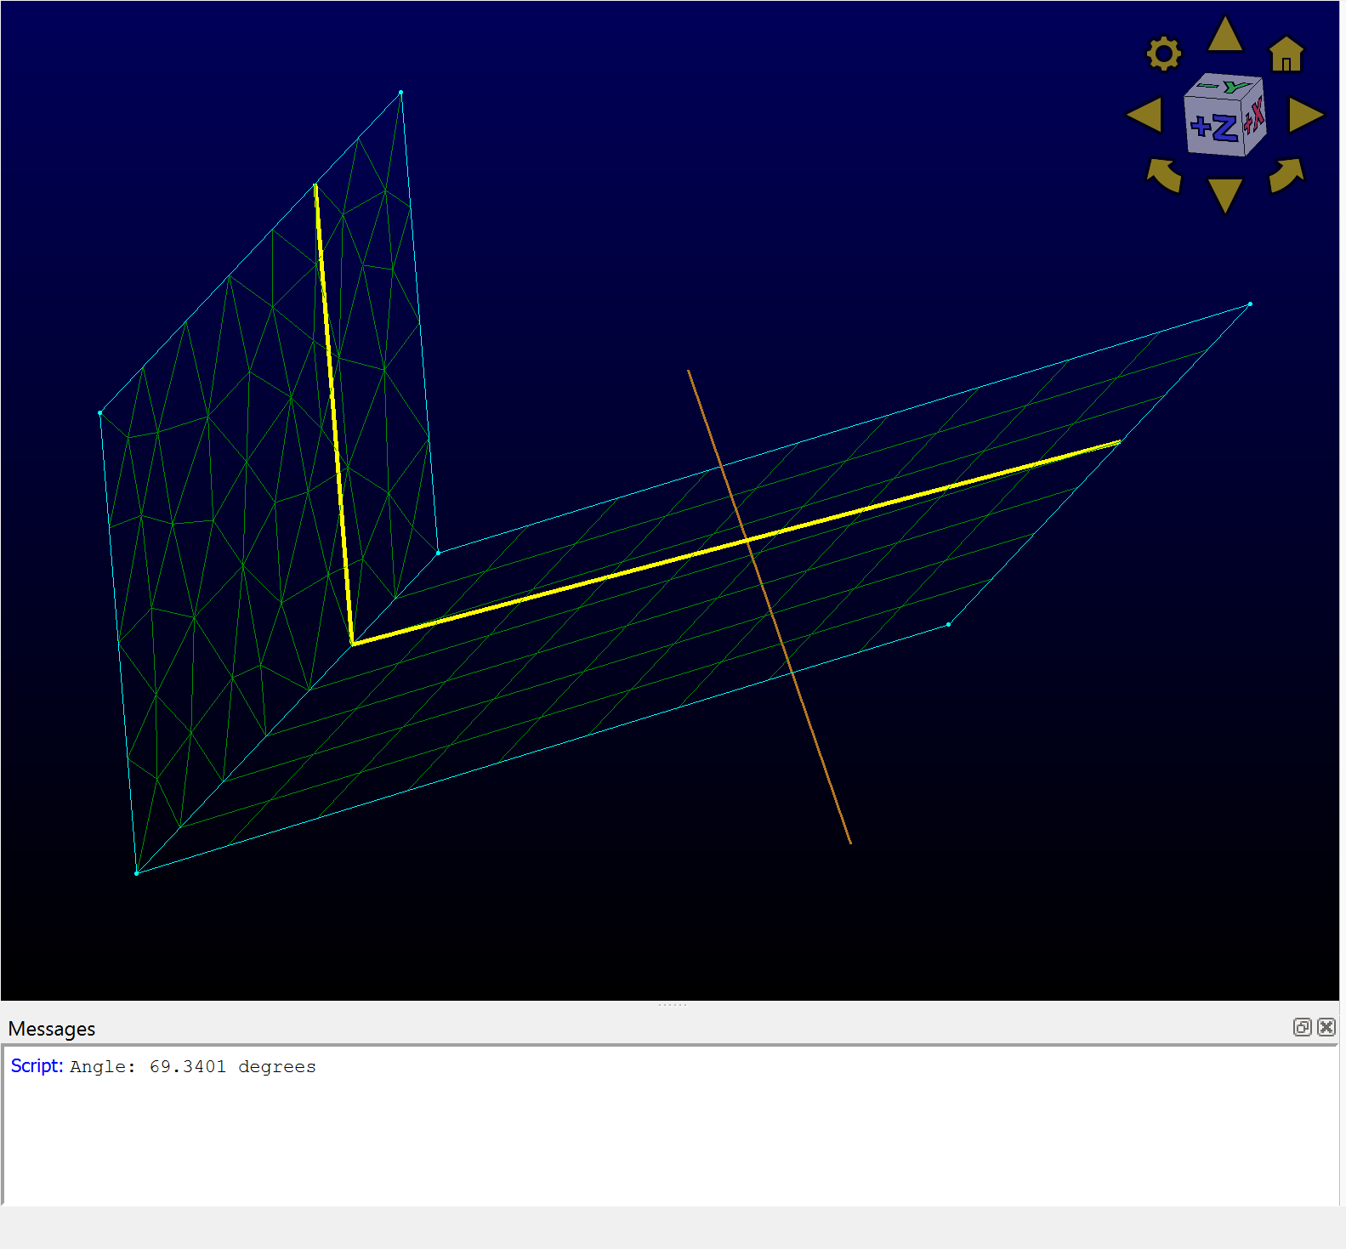Select the +X face of the view cube

[x=1254, y=118]
